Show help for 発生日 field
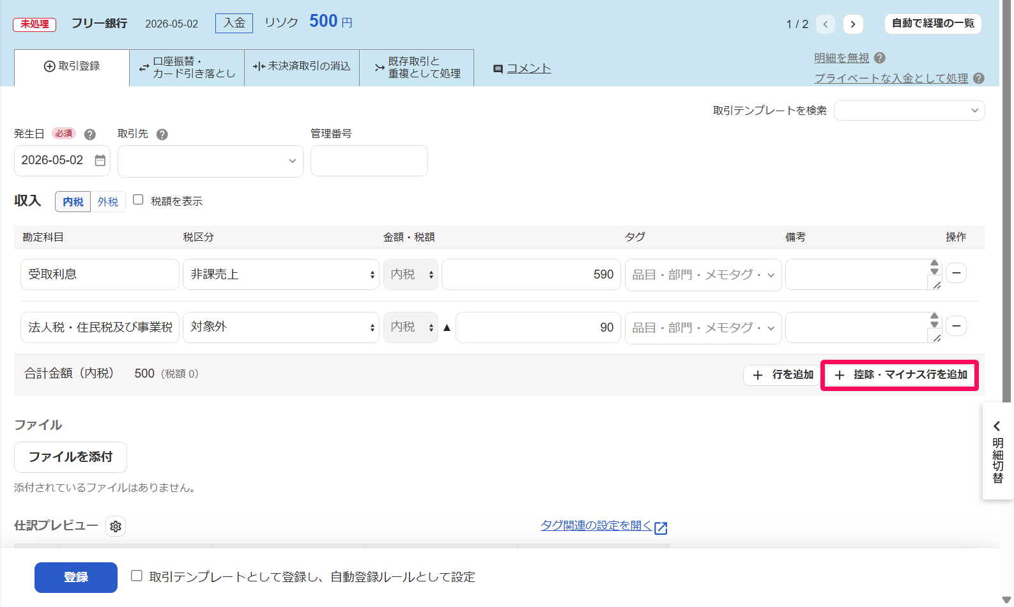 pyautogui.click(x=90, y=134)
